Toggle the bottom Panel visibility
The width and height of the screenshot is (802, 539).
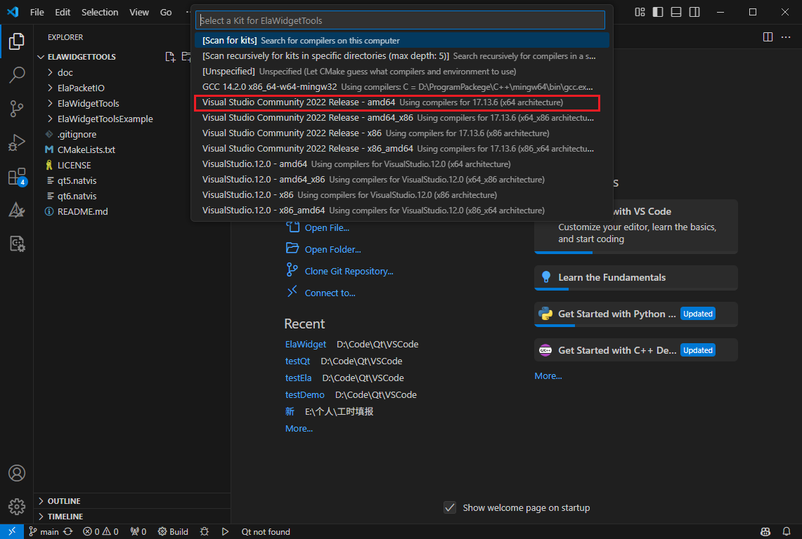click(x=676, y=12)
